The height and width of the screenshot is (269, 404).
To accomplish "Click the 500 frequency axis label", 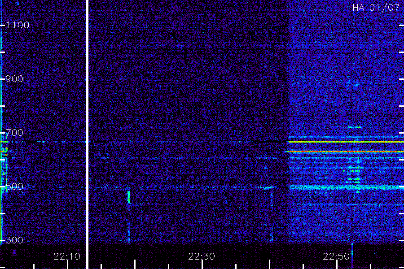I will point(14,187).
